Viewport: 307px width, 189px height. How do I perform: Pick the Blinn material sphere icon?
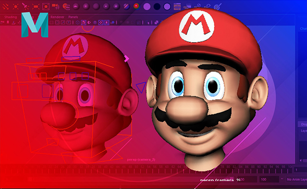point(86,7)
